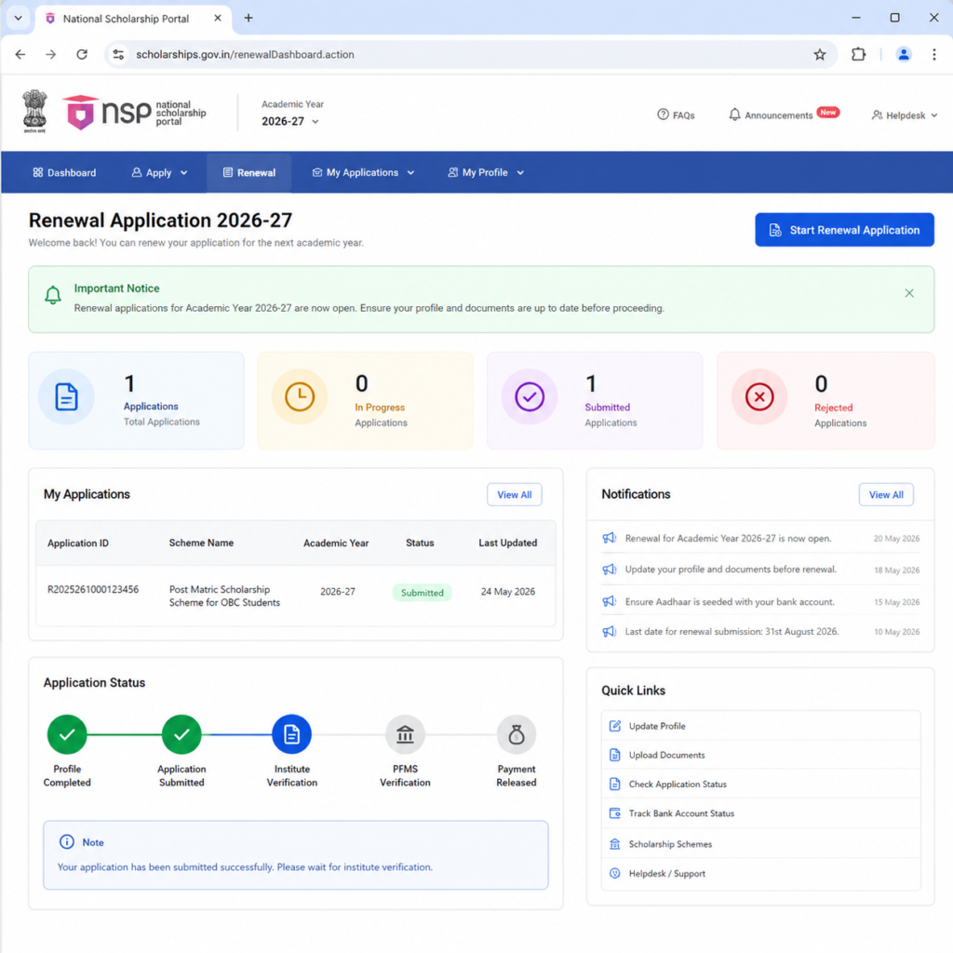Open Update Profile quick link
Image resolution: width=953 pixels, height=953 pixels.
pyautogui.click(x=760, y=726)
